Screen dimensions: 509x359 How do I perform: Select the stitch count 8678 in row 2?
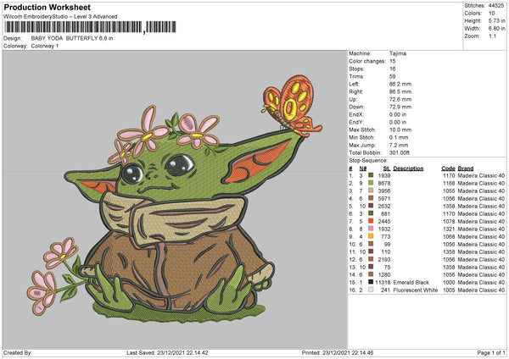click(x=384, y=183)
